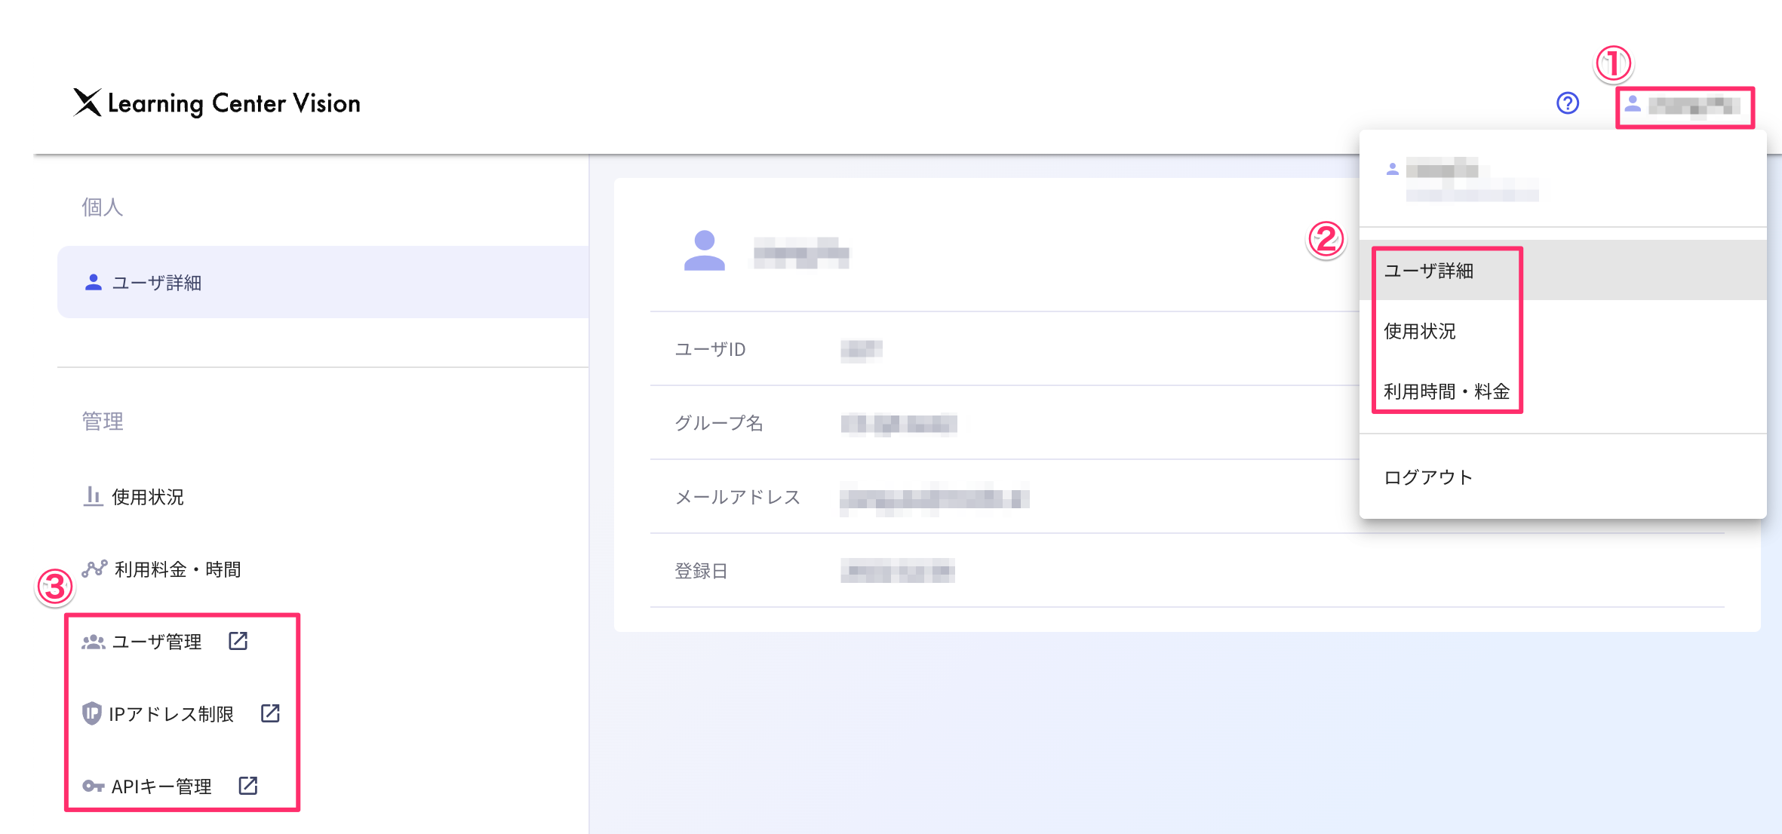Open the help question mark icon
Viewport: 1782px width, 834px height.
(1567, 103)
